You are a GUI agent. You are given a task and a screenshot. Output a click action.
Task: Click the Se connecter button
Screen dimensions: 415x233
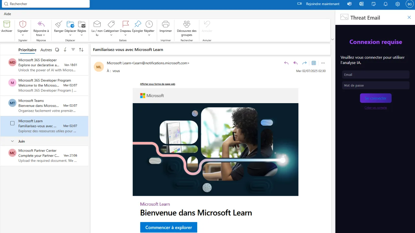click(x=376, y=98)
